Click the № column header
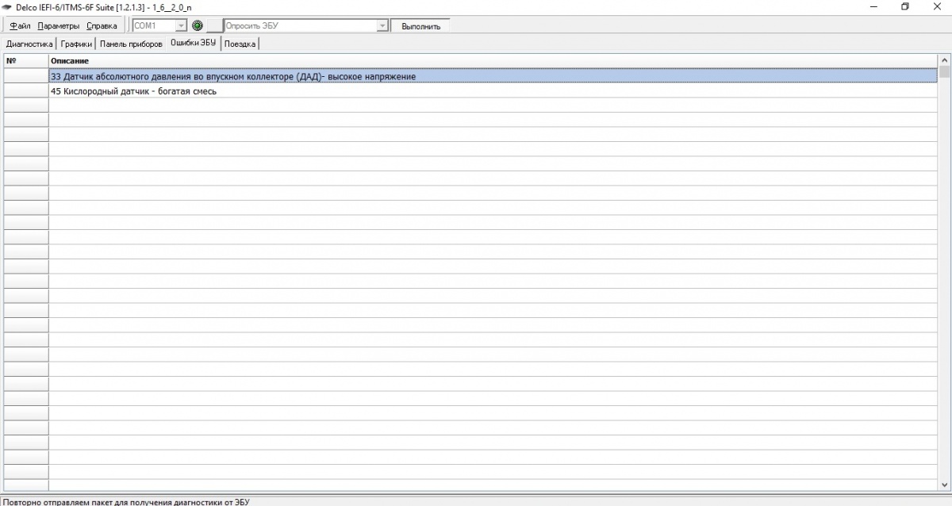This screenshot has height=506, width=952. pos(25,60)
